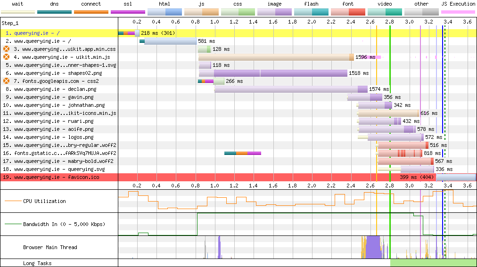Viewport: 477px width, 267px height.
Task: Click the 118 ms svg request bar
Action: (x=205, y=65)
